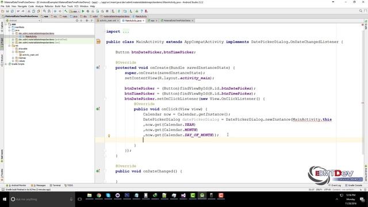Viewport: 368px width, 207px height.
Task: Click the Cortana Ask me anything box
Action: (42, 200)
